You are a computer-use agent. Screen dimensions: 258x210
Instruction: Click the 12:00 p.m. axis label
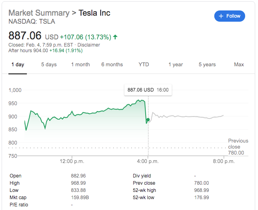(72, 161)
